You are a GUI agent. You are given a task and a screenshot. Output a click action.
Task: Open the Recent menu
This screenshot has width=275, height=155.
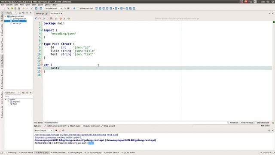(x=9, y=5)
